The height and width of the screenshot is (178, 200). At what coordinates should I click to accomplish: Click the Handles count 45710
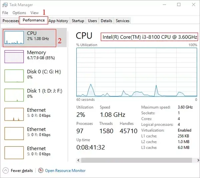(128, 131)
